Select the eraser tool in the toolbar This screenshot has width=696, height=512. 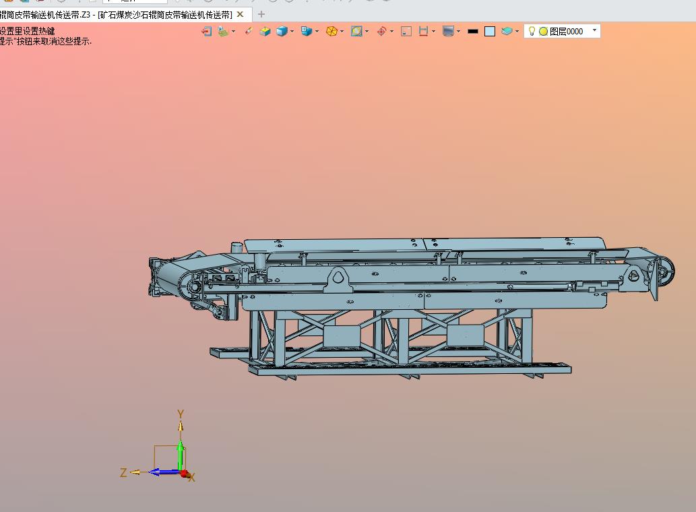pos(248,31)
